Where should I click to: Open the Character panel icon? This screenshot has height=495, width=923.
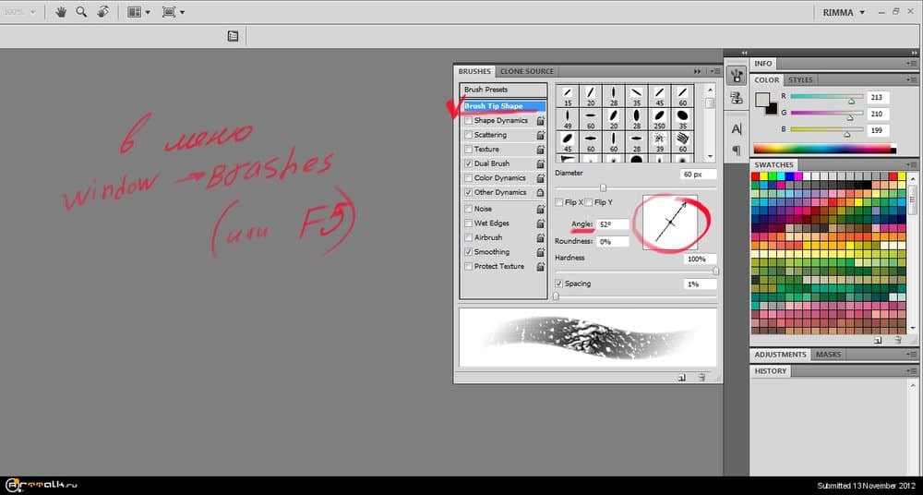(x=737, y=128)
